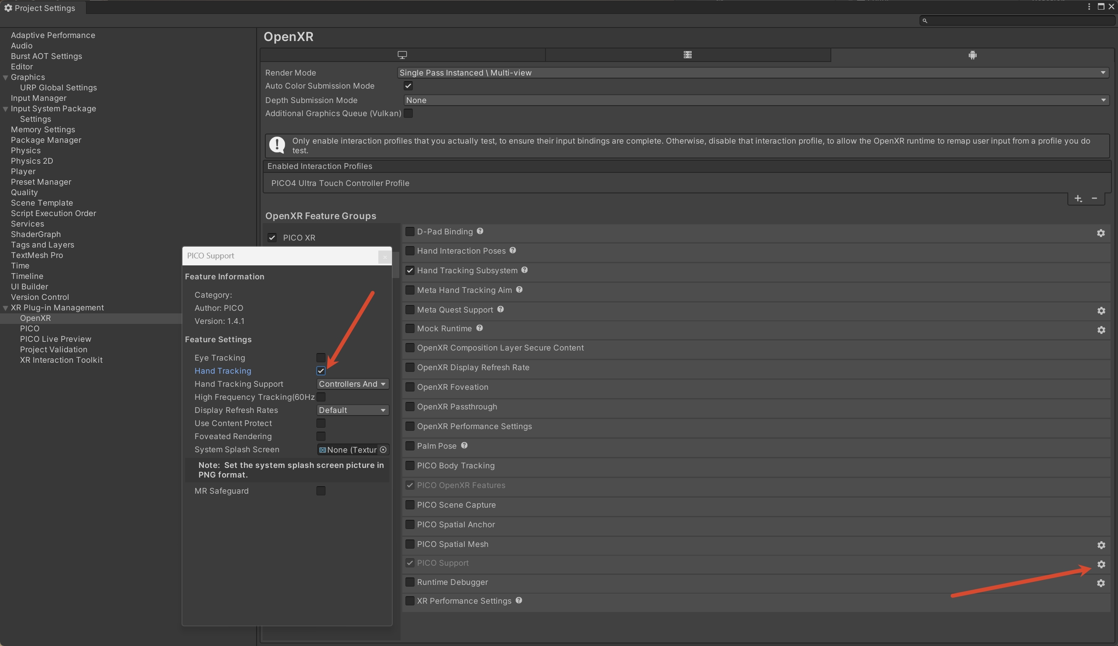Enable MR Safeguard checkbox

click(x=321, y=491)
